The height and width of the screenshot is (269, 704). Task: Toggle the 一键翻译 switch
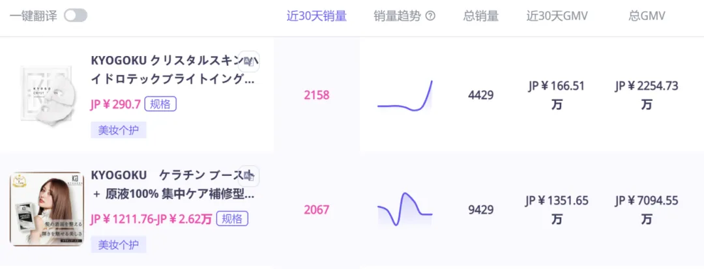76,16
